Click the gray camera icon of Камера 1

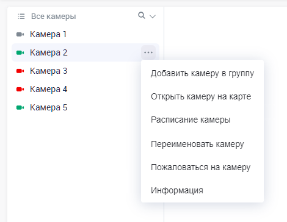pyautogui.click(x=20, y=34)
